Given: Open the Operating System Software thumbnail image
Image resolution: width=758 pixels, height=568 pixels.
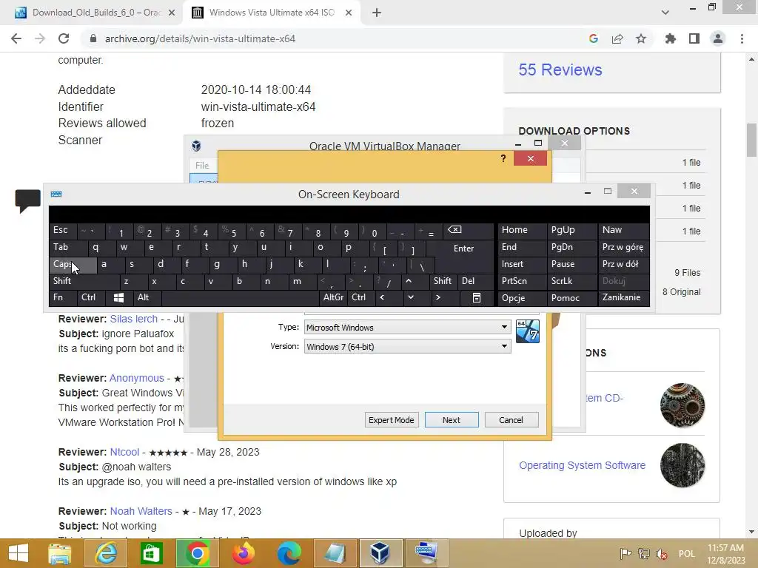Looking at the screenshot, I should (682, 466).
